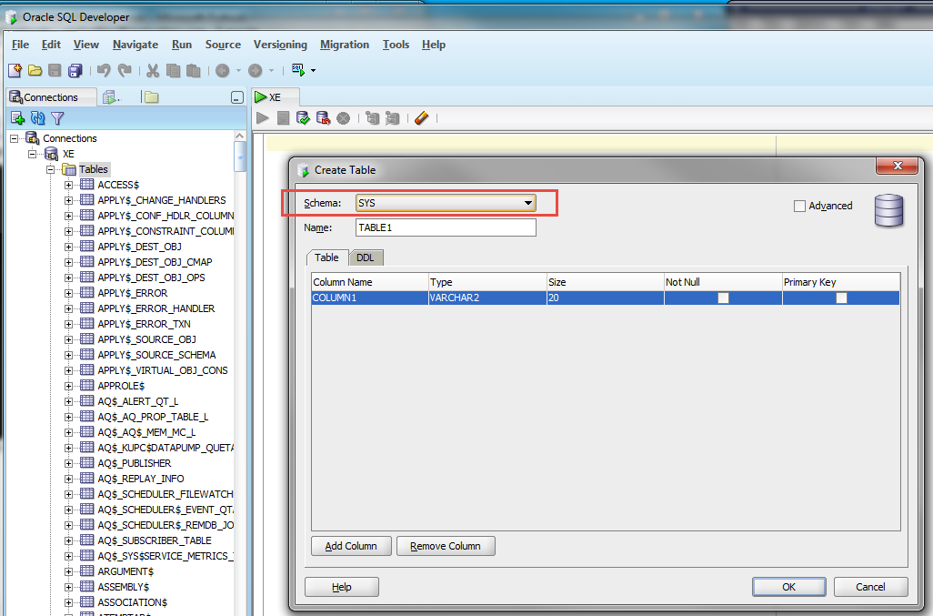The width and height of the screenshot is (933, 616).
Task: Click the Undo toolbar icon
Action: point(104,71)
